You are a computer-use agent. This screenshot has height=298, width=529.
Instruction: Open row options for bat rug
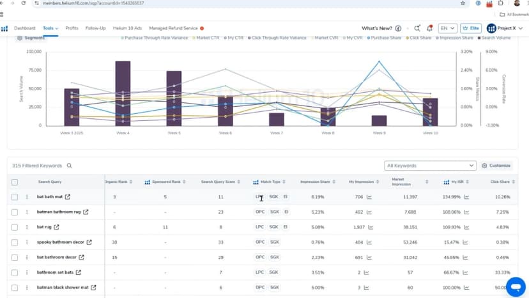click(27, 227)
